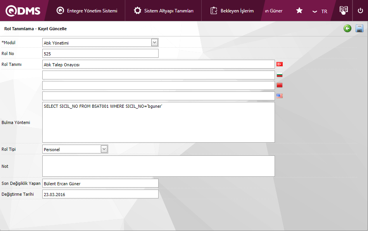This screenshot has width=368, height=231.
Task: Click the Rol No input field
Action: click(x=100, y=53)
